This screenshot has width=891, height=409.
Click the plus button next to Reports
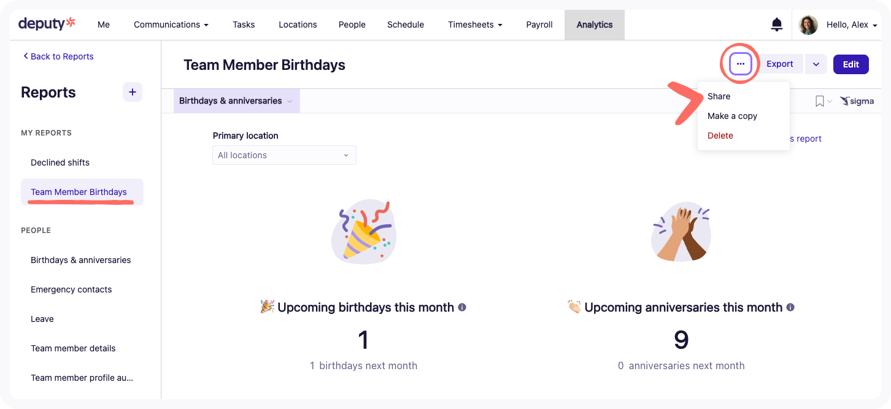[x=133, y=92]
